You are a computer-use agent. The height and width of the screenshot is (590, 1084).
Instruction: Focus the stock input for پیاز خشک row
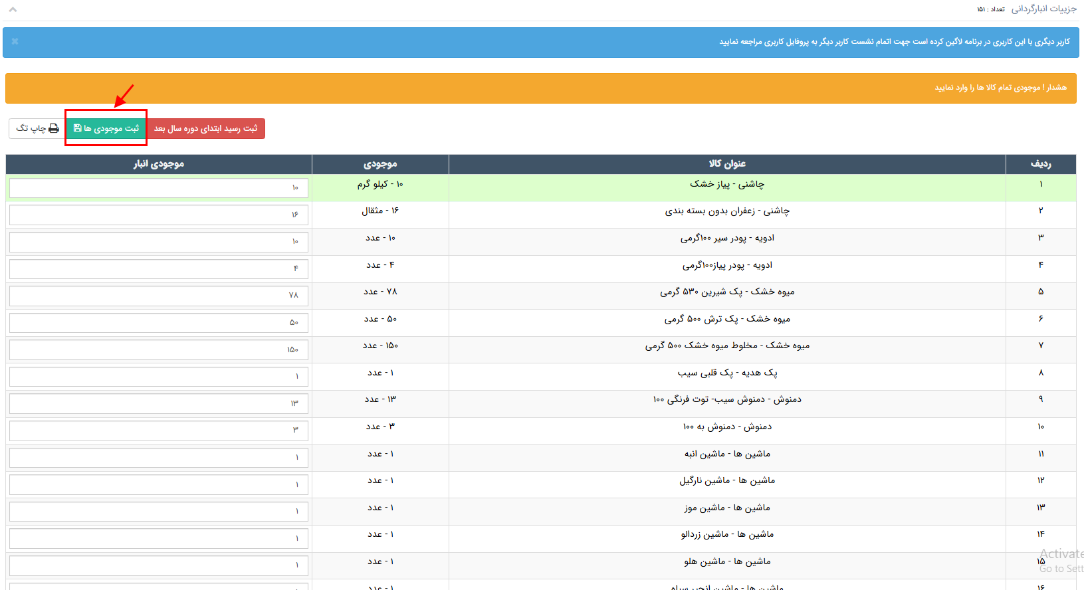pos(158,188)
